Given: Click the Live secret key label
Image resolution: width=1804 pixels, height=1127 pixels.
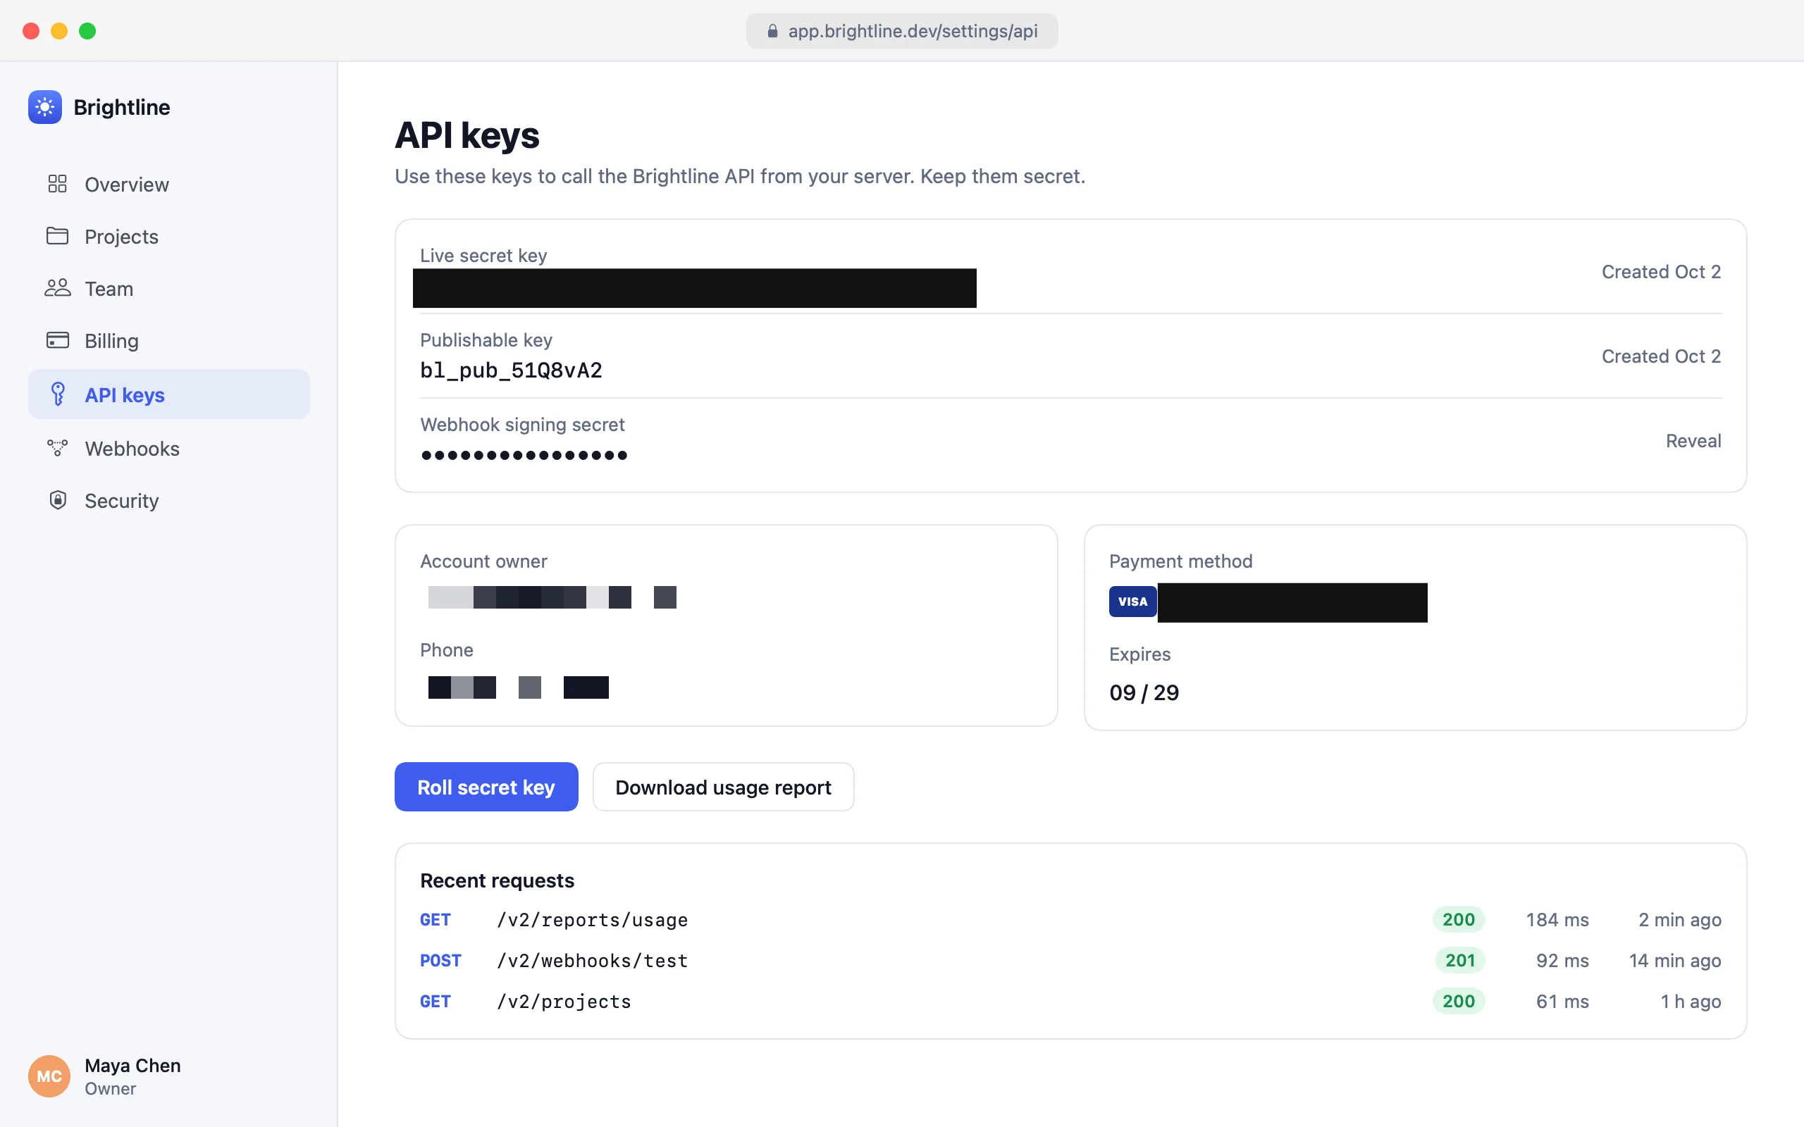Looking at the screenshot, I should (x=483, y=256).
